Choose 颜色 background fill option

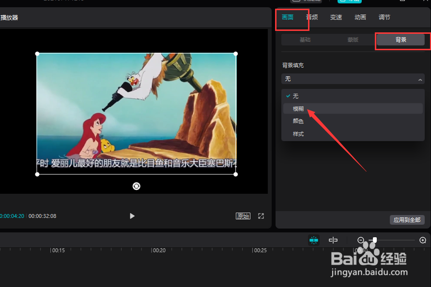[x=353, y=121]
